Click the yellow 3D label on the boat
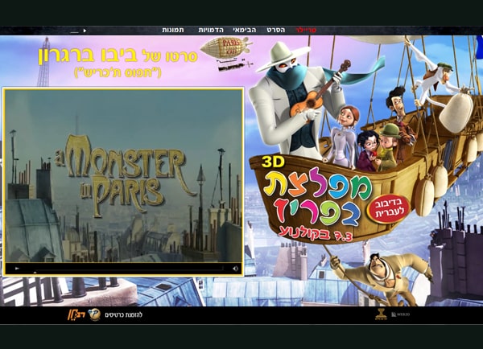 (x=273, y=162)
